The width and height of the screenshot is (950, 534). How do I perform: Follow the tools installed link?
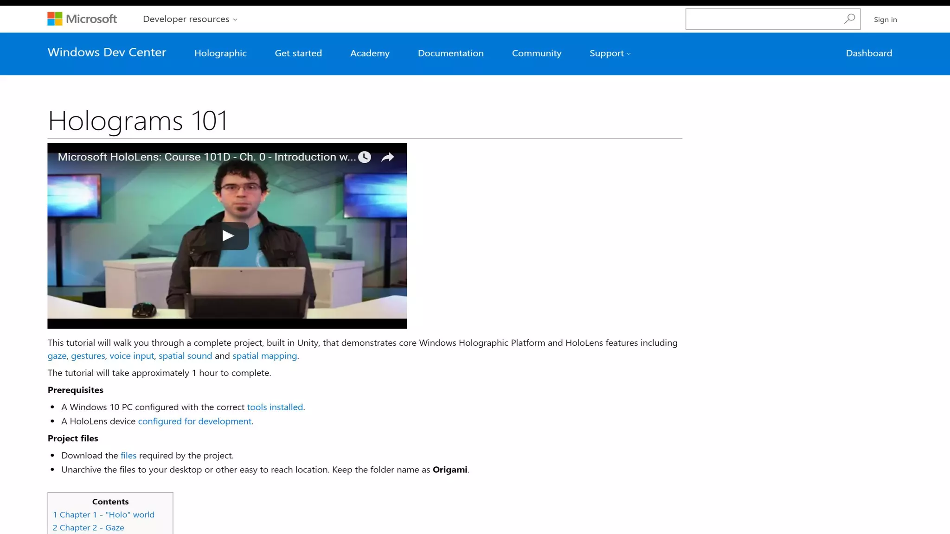point(275,407)
